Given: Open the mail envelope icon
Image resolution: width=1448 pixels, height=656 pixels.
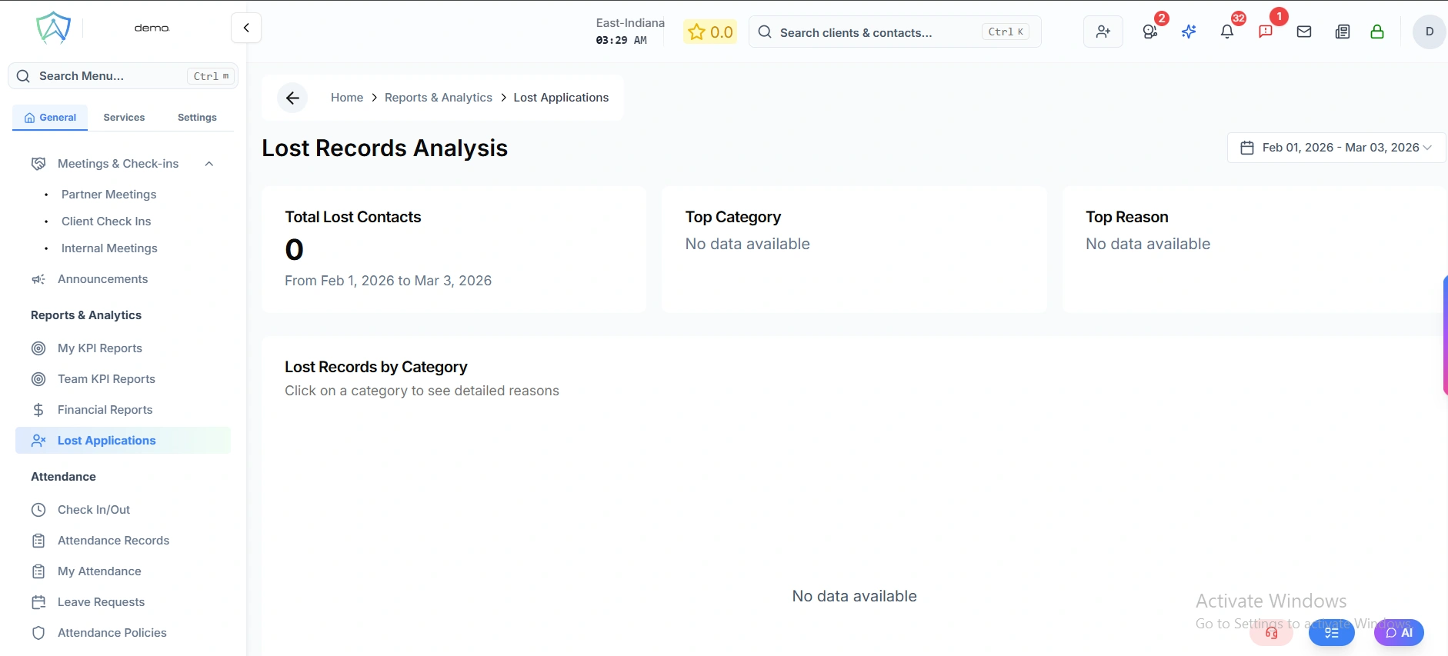Looking at the screenshot, I should tap(1304, 32).
